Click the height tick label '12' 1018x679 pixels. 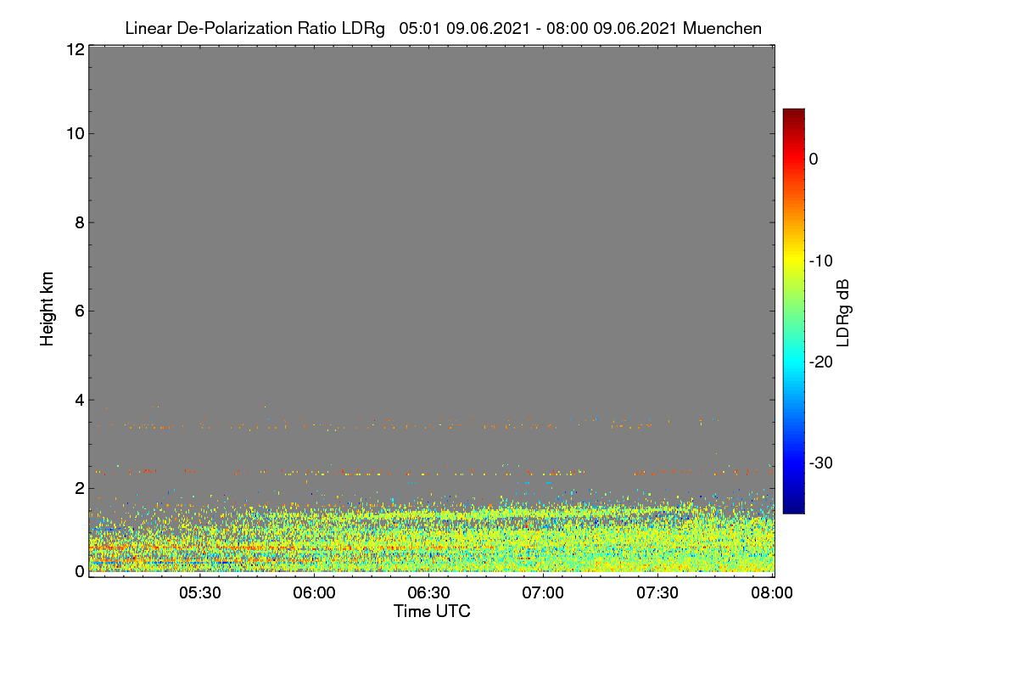pyautogui.click(x=74, y=49)
